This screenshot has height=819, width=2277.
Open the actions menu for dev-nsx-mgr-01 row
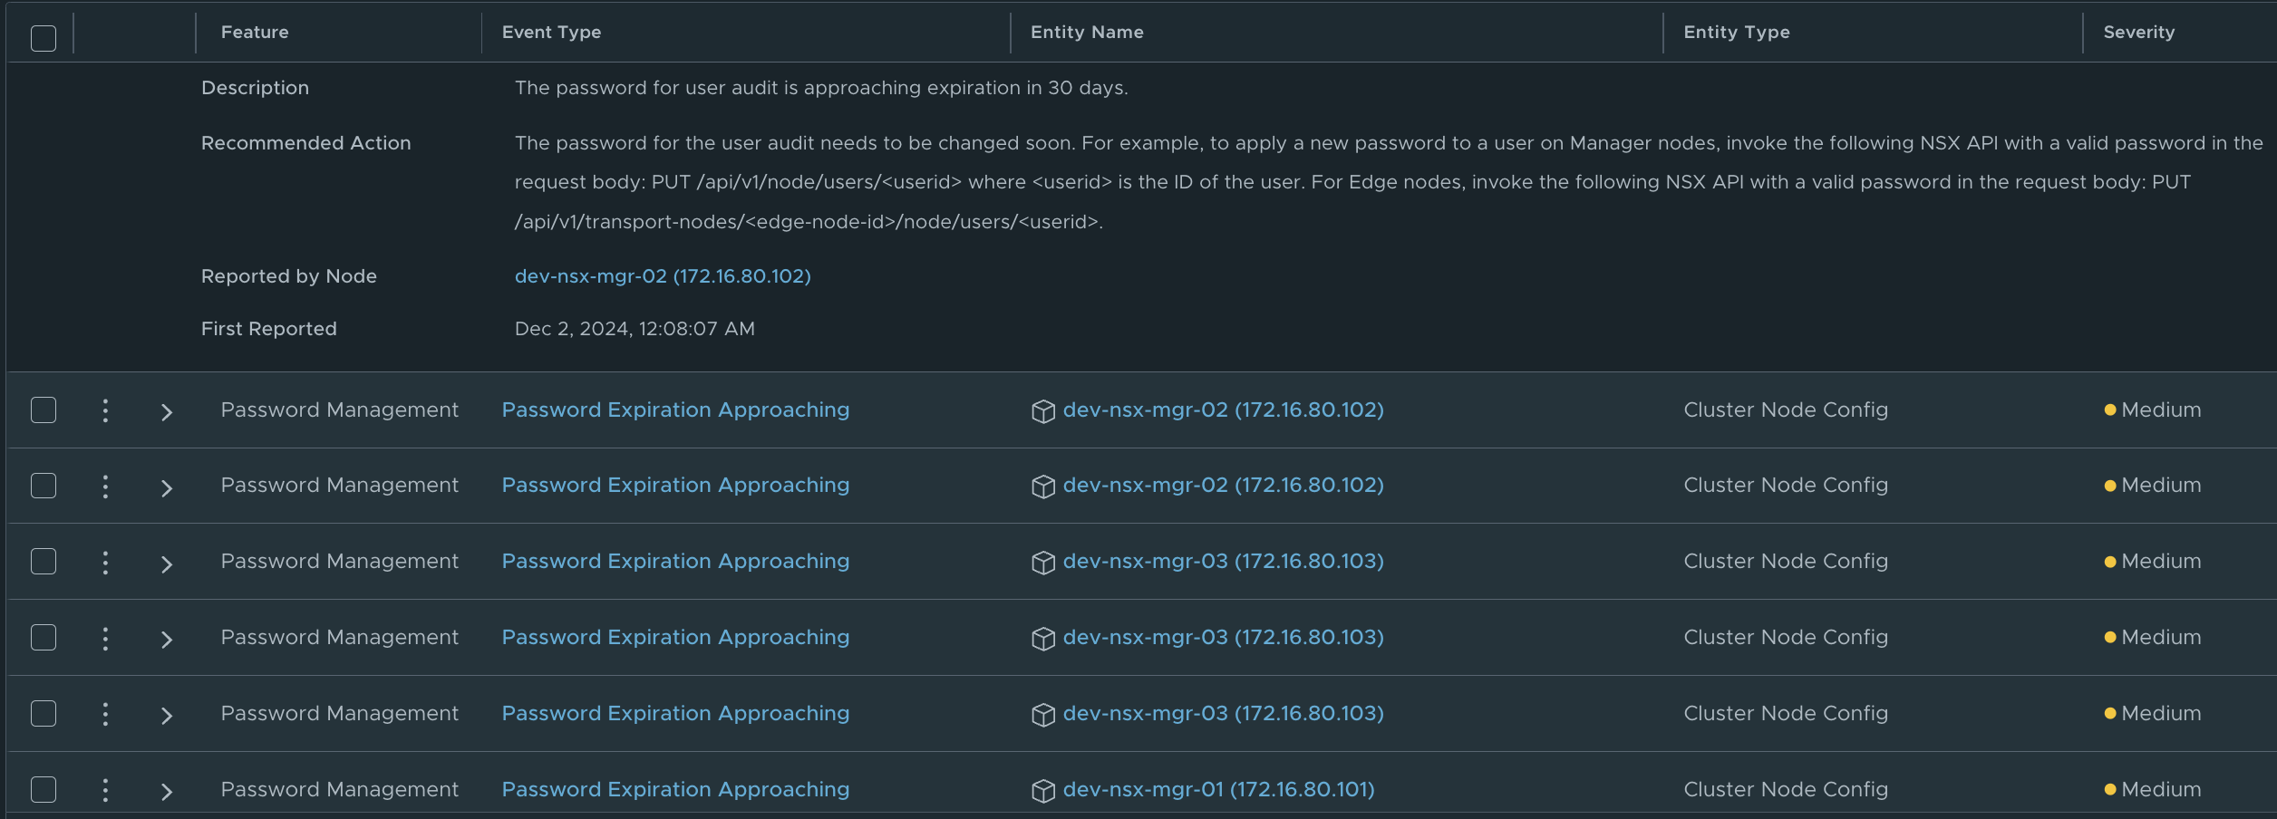(x=105, y=790)
